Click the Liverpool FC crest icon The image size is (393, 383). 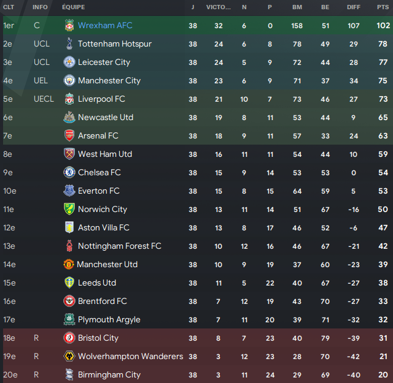coord(69,99)
